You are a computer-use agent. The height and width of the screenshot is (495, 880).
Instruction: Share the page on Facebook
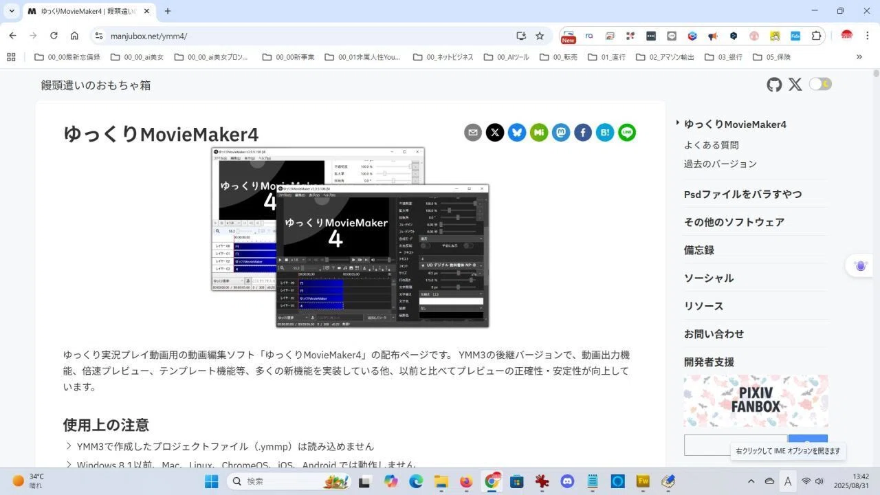tap(583, 133)
